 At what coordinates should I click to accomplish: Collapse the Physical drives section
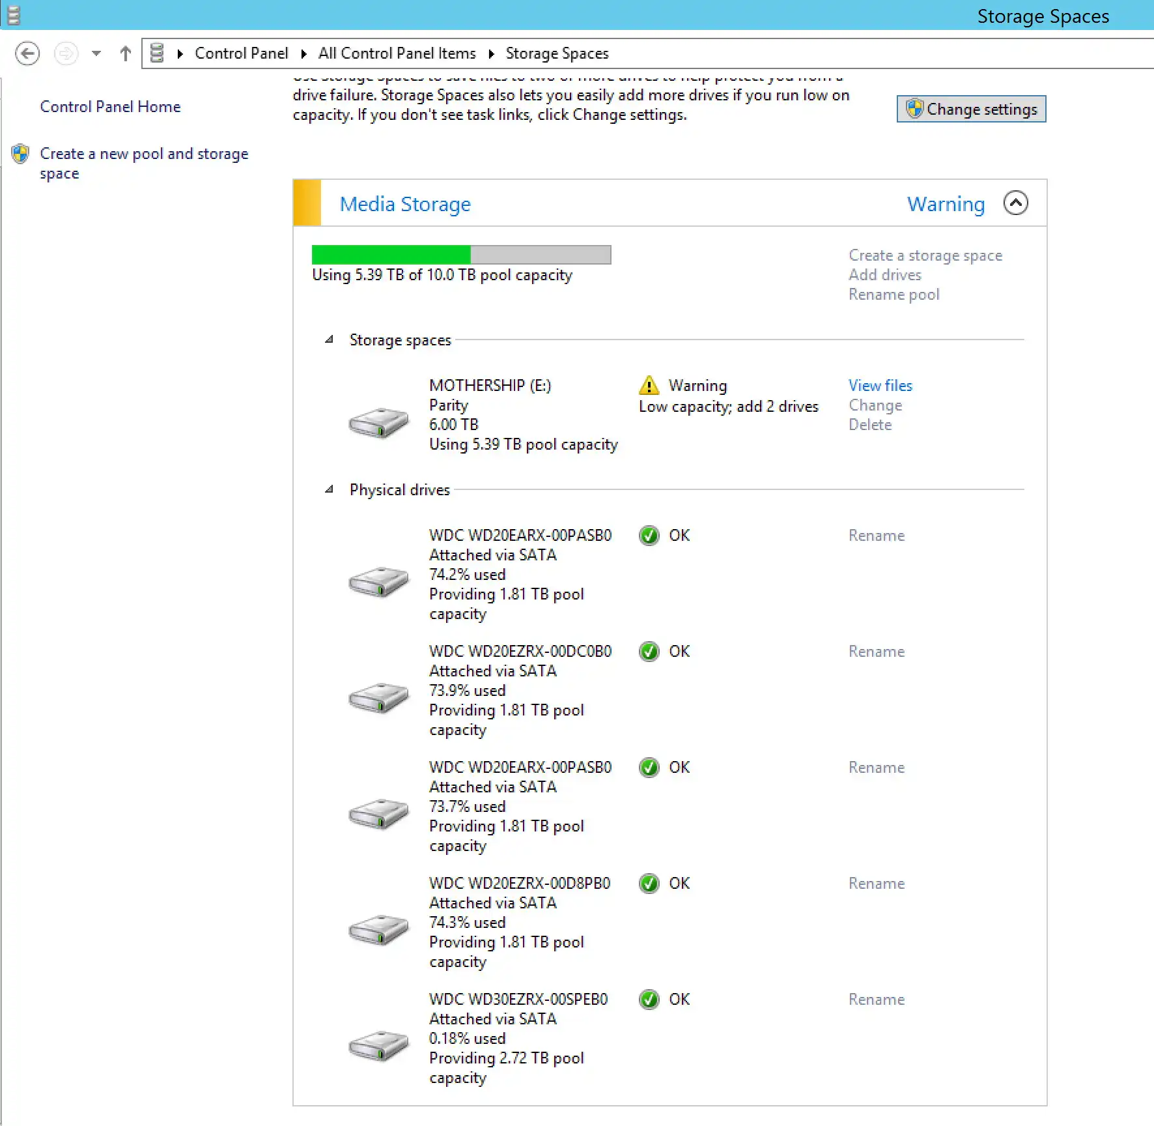330,489
